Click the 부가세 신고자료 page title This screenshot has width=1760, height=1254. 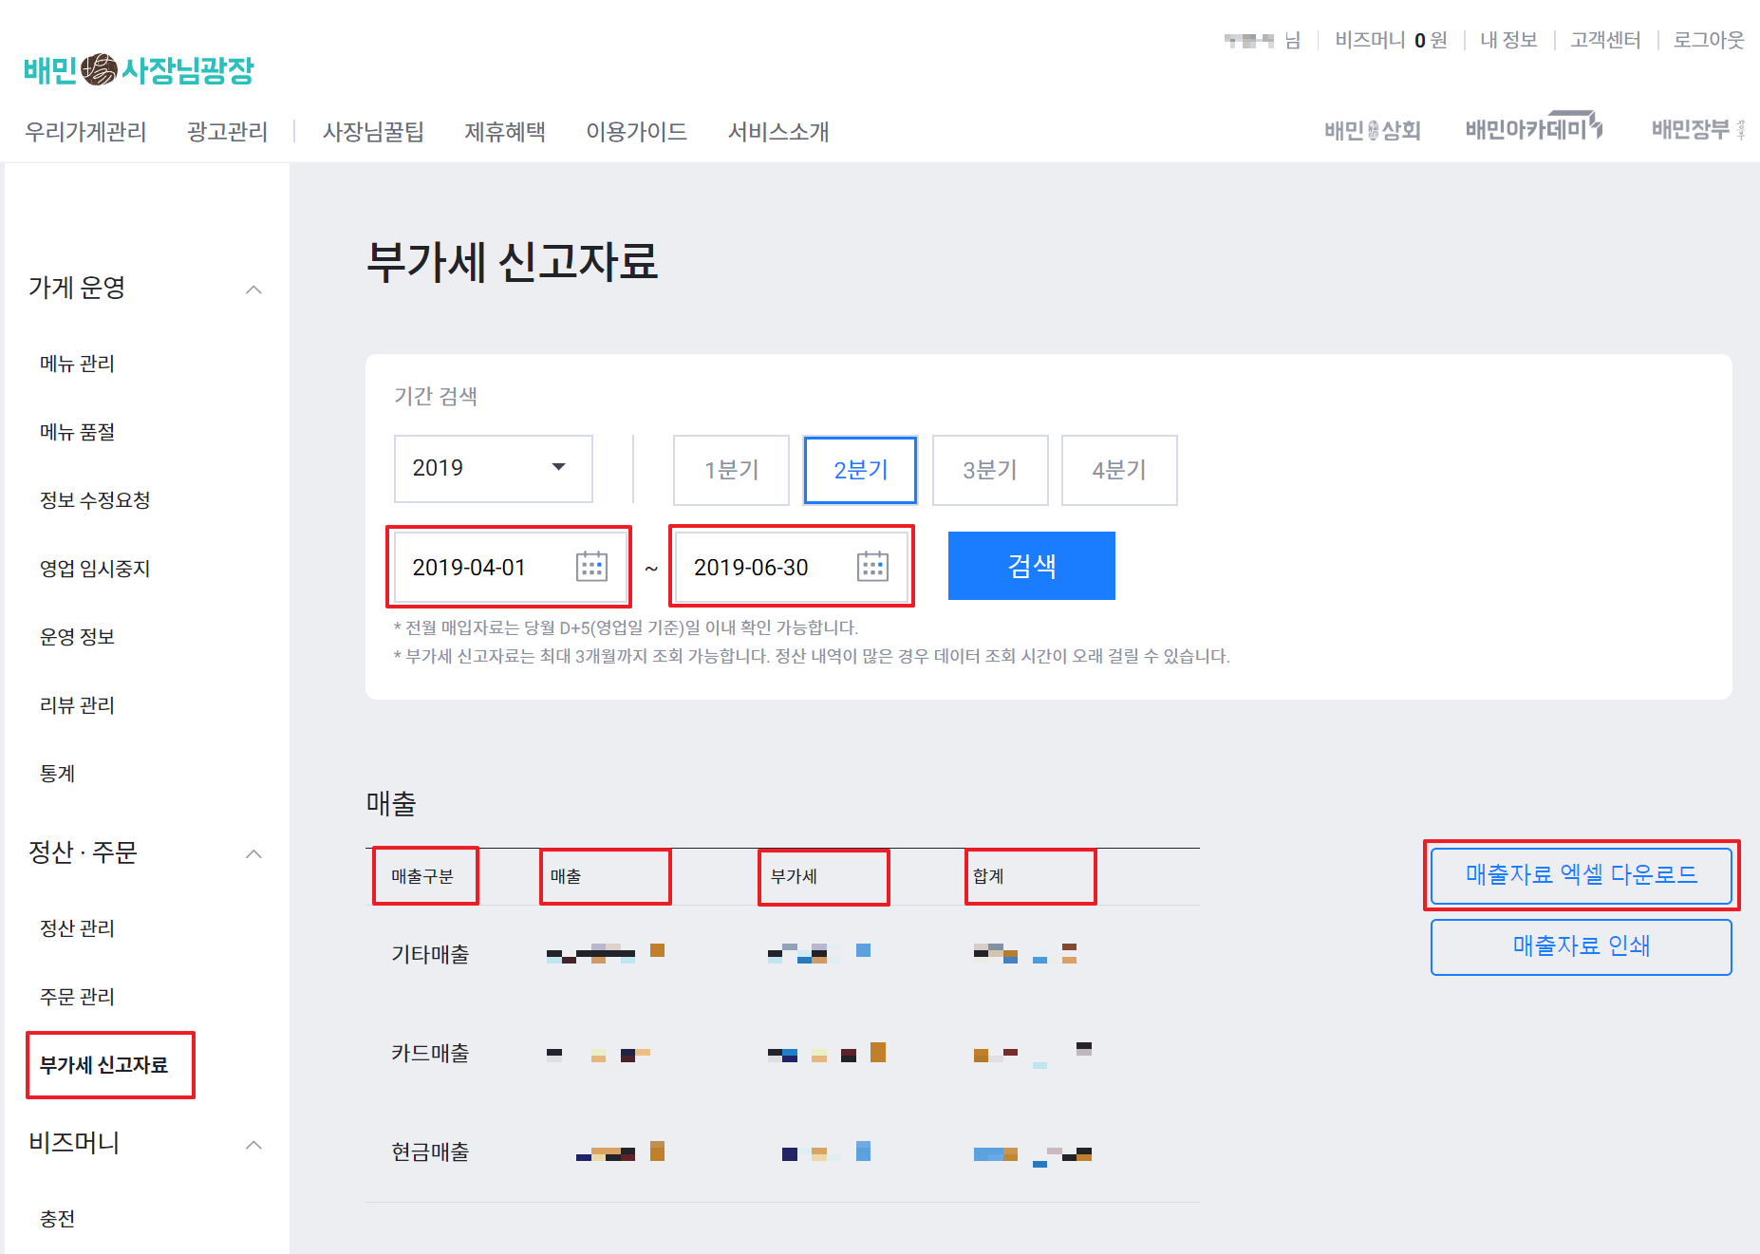[x=512, y=261]
